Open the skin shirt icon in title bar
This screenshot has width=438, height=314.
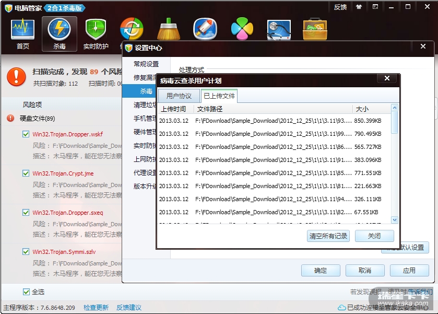pyautogui.click(x=359, y=7)
